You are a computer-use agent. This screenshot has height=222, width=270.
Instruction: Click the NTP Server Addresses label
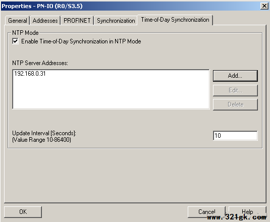coord(40,63)
